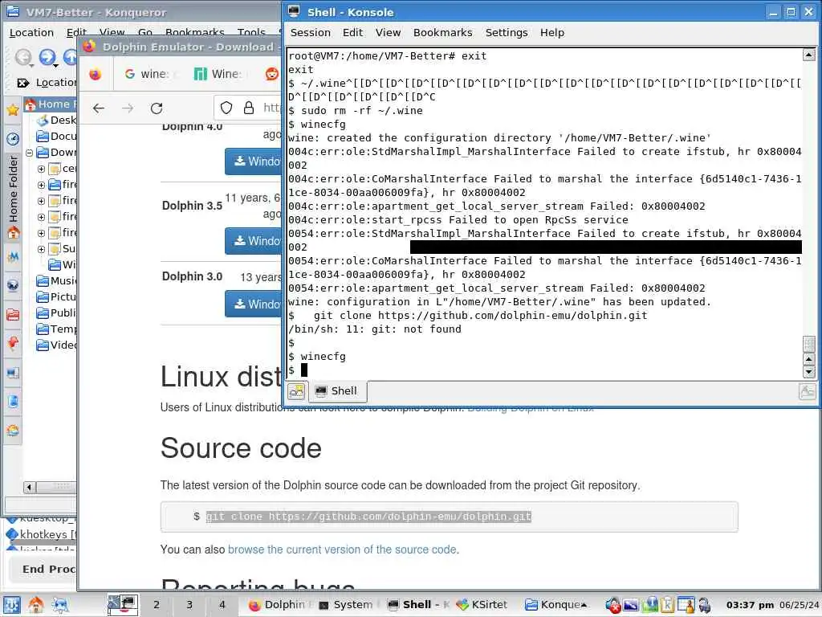This screenshot has width=822, height=617.
Task: Open the Settings menu in Konsole
Action: click(507, 32)
